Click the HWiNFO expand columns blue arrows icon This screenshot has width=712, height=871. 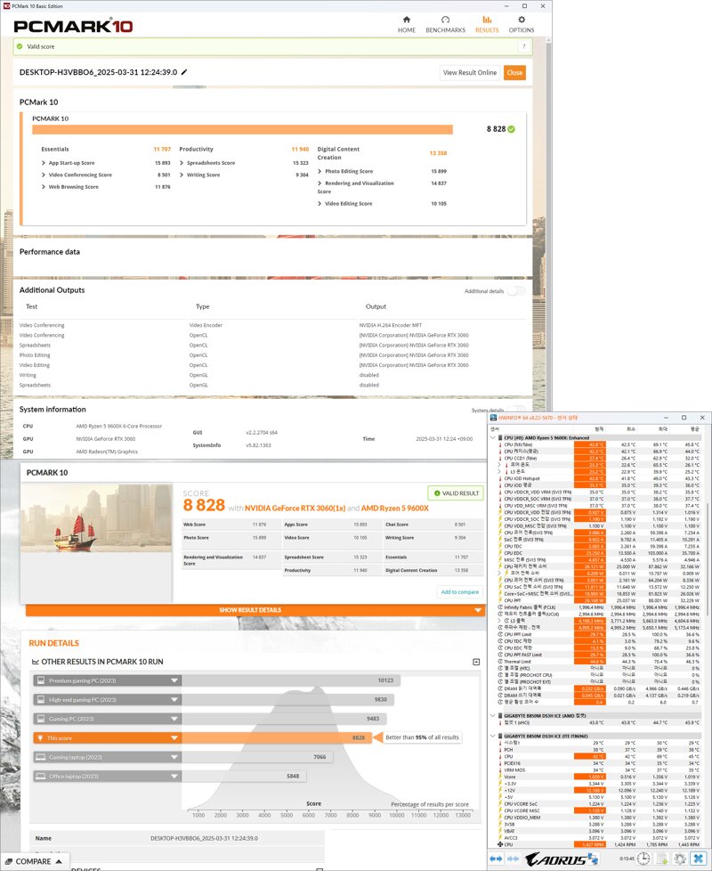496,859
